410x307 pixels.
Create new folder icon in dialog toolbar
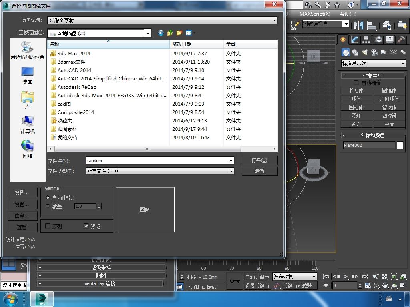[179, 33]
